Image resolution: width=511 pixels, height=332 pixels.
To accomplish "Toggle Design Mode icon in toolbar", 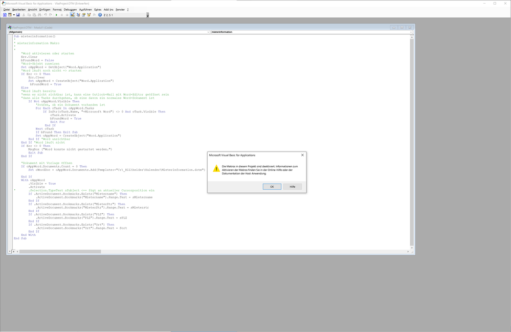I will (72, 15).
